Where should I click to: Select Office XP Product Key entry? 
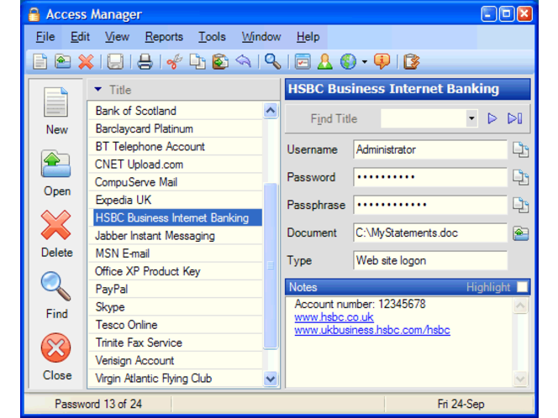[175, 272]
